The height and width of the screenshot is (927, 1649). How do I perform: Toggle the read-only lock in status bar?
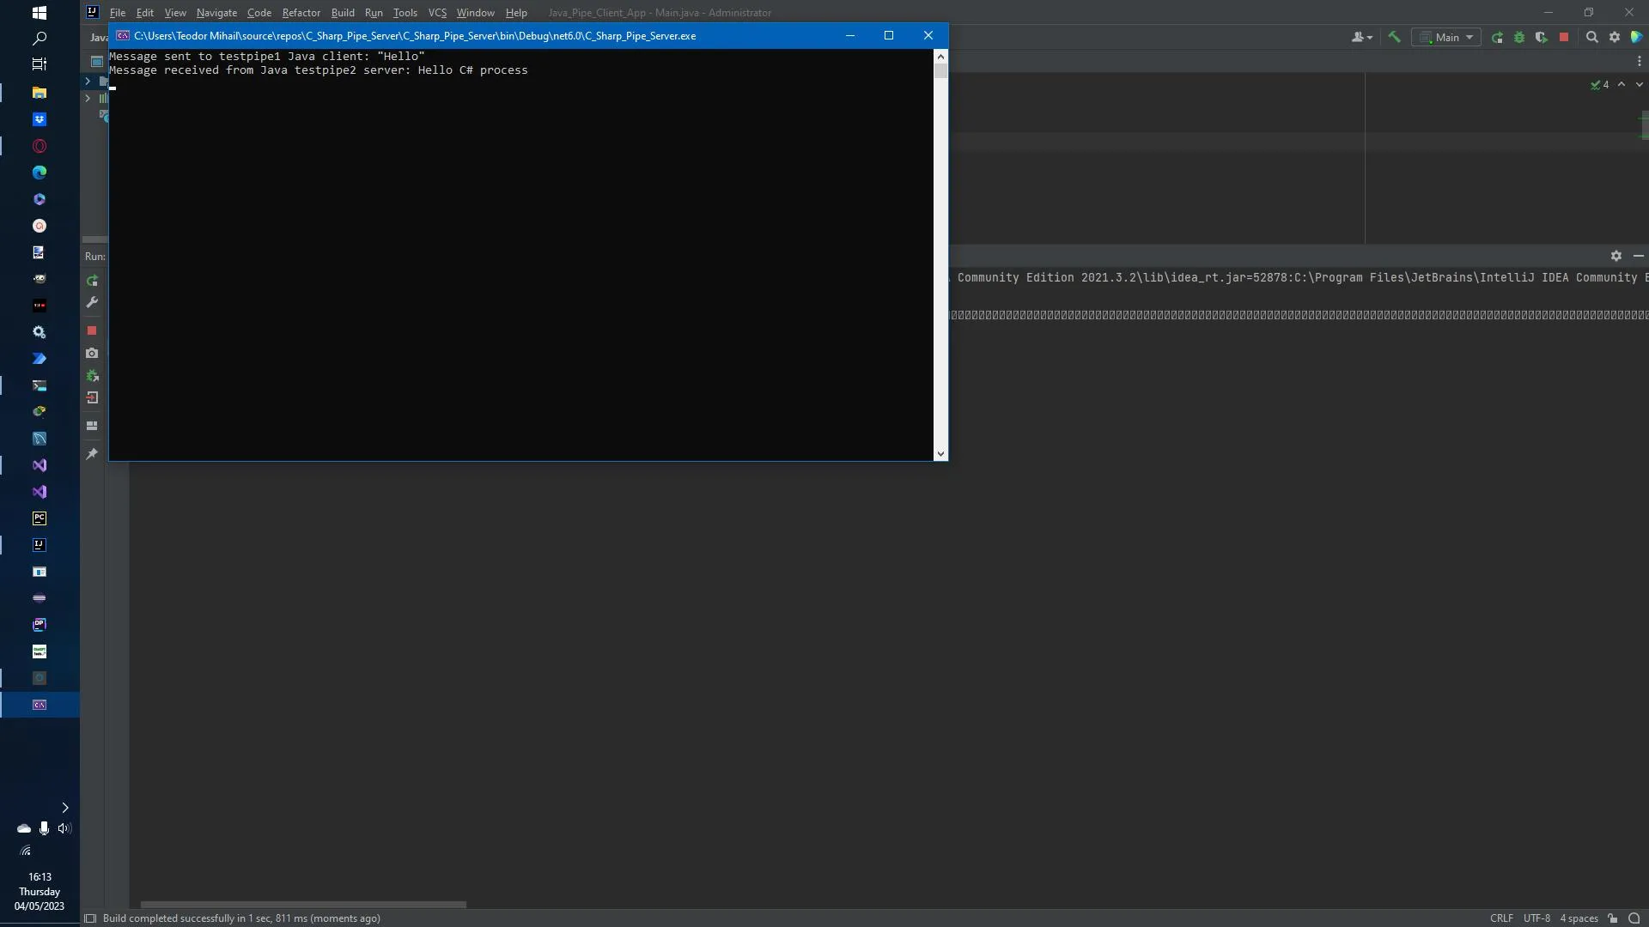1613,918
